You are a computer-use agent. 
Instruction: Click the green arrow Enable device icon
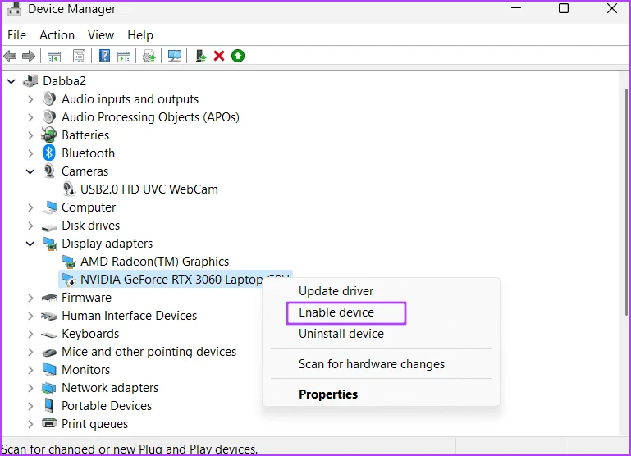(238, 56)
